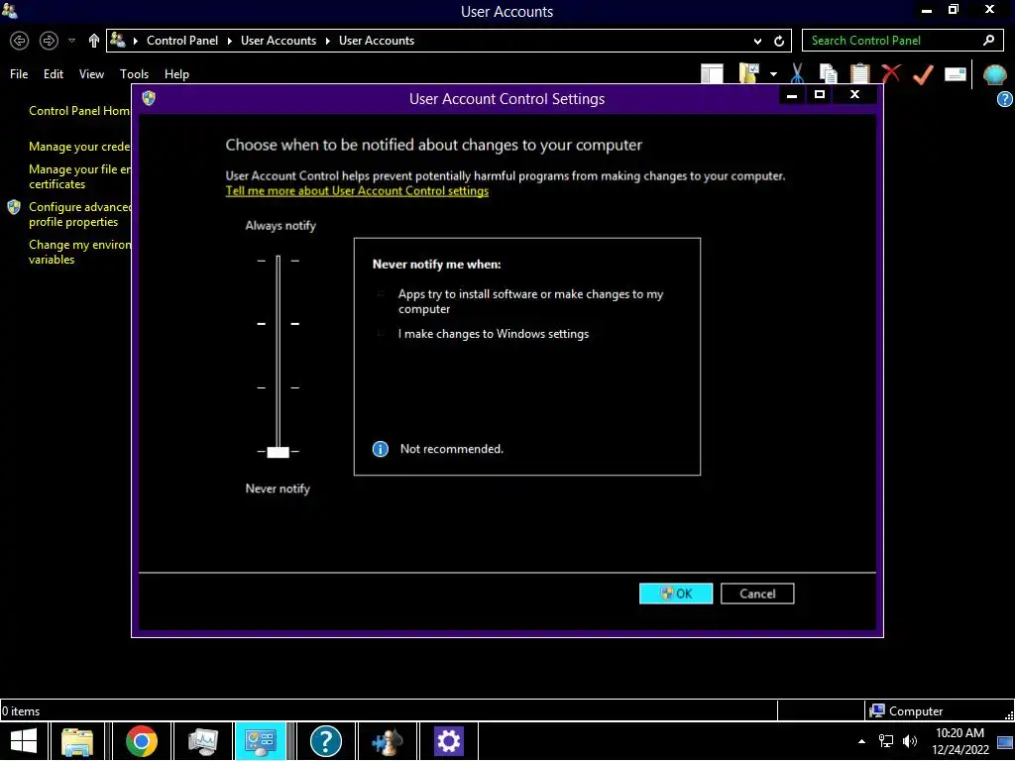Set UAC slider to second tick from top

click(279, 324)
